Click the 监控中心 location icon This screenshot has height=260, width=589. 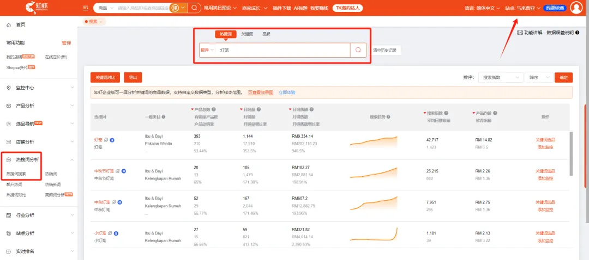pyautogui.click(x=9, y=88)
